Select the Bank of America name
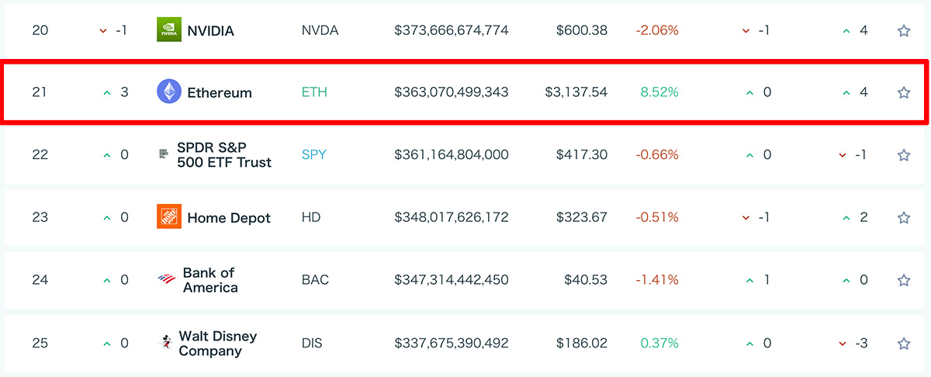931x377 pixels. pyautogui.click(x=210, y=280)
